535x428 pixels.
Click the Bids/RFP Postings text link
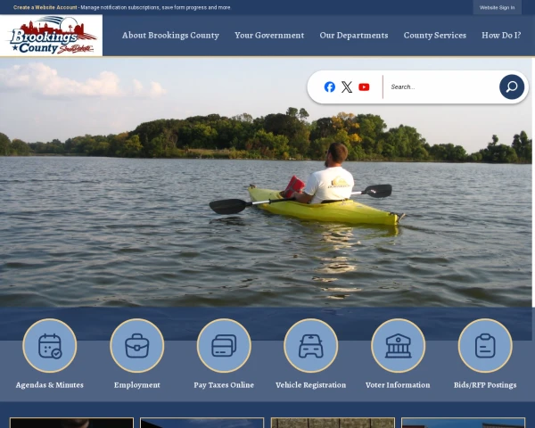485,385
